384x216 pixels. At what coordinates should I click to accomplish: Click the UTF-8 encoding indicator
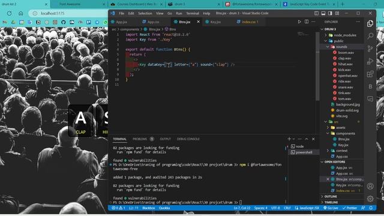275,208
